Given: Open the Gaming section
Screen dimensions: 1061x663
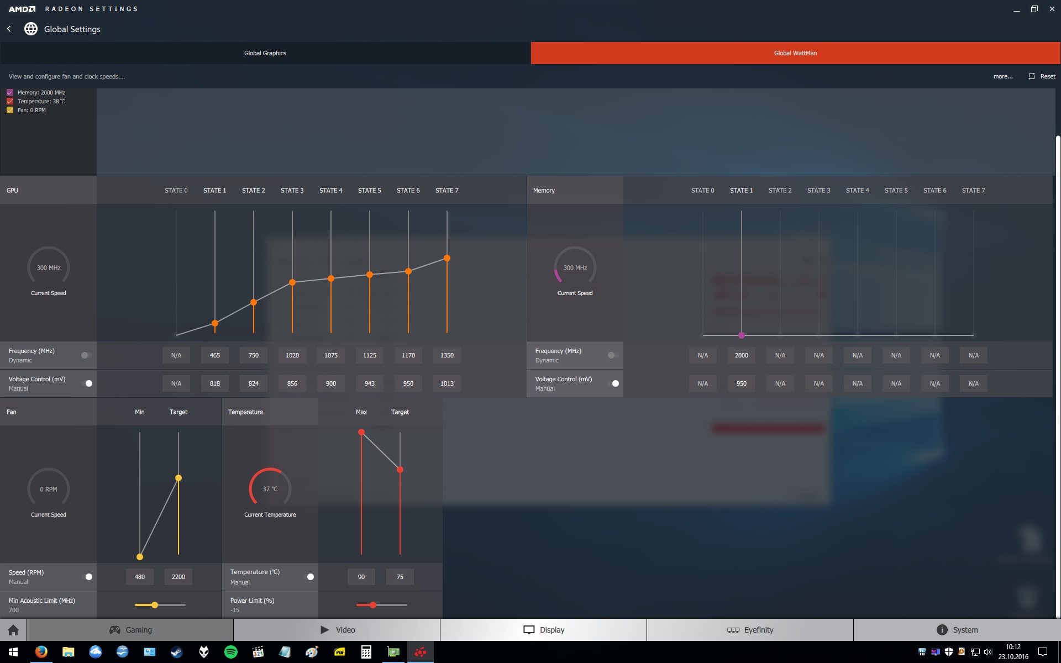Looking at the screenshot, I should tap(130, 630).
